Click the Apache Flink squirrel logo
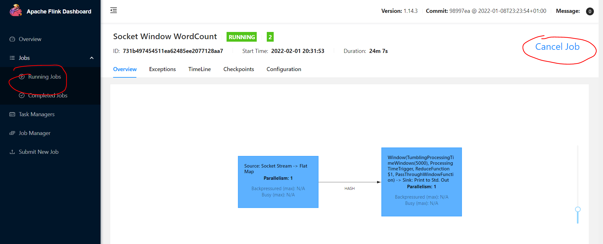 point(16,11)
